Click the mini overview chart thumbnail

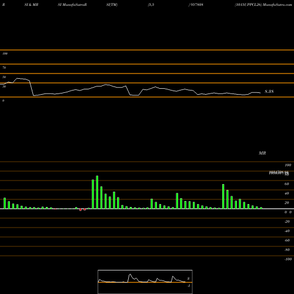(x=145, y=282)
